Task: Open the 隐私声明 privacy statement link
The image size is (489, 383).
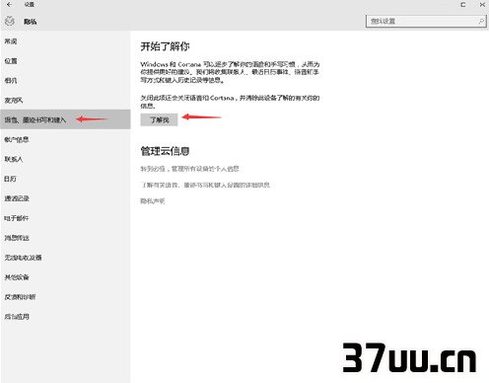Action: 153,201
